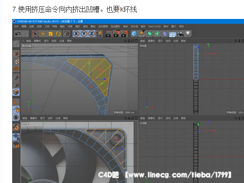Click the orange Workplane mode icon

click(x=16, y=69)
